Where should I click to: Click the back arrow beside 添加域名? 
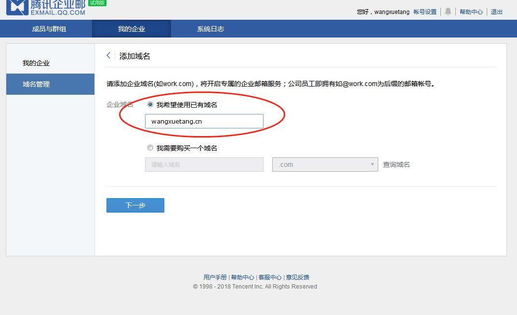pyautogui.click(x=108, y=55)
